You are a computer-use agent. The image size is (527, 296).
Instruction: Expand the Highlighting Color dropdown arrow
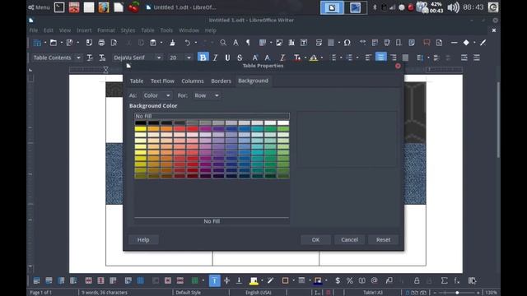[322, 58]
